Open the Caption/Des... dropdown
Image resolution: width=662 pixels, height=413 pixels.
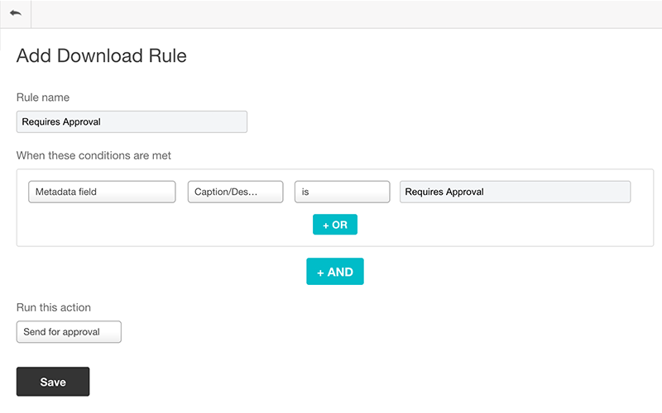(x=235, y=192)
